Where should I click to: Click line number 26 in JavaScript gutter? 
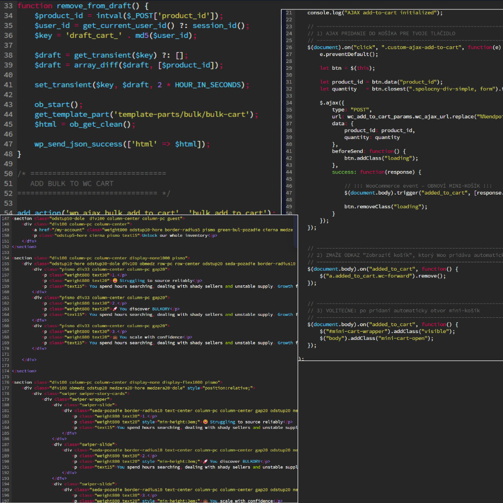(289, 47)
